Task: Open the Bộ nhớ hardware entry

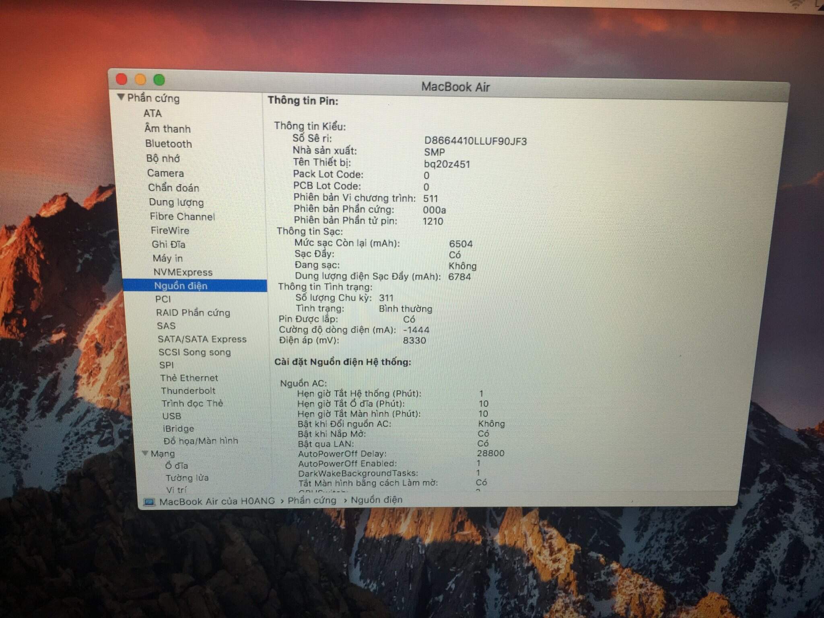Action: [x=163, y=159]
